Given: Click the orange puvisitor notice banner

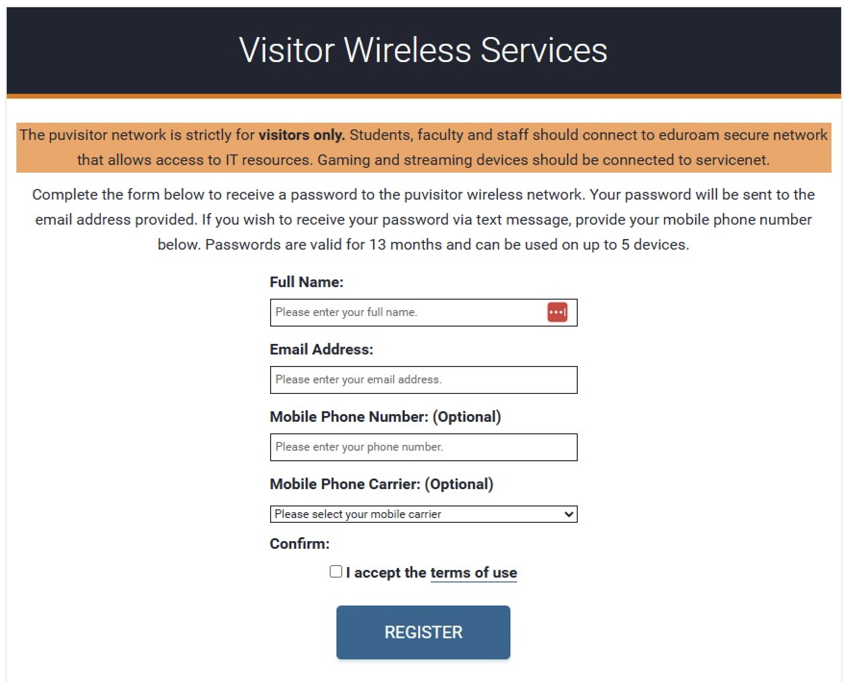Looking at the screenshot, I should 423,147.
